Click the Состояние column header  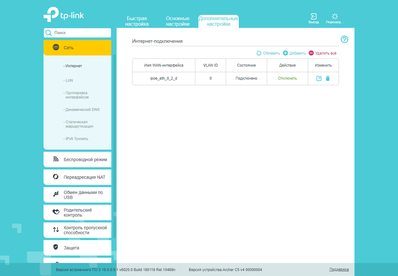point(246,65)
